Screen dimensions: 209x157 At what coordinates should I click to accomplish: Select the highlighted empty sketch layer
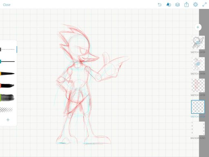tap(198, 107)
